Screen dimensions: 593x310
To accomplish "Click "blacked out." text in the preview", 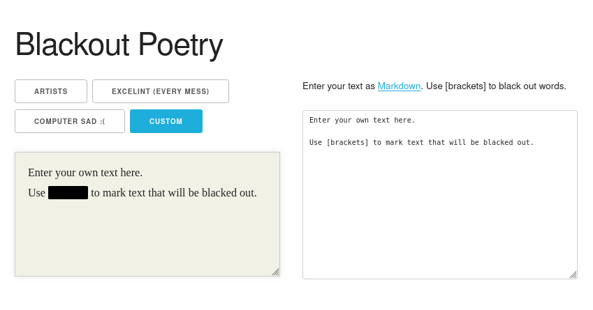I will pos(229,193).
